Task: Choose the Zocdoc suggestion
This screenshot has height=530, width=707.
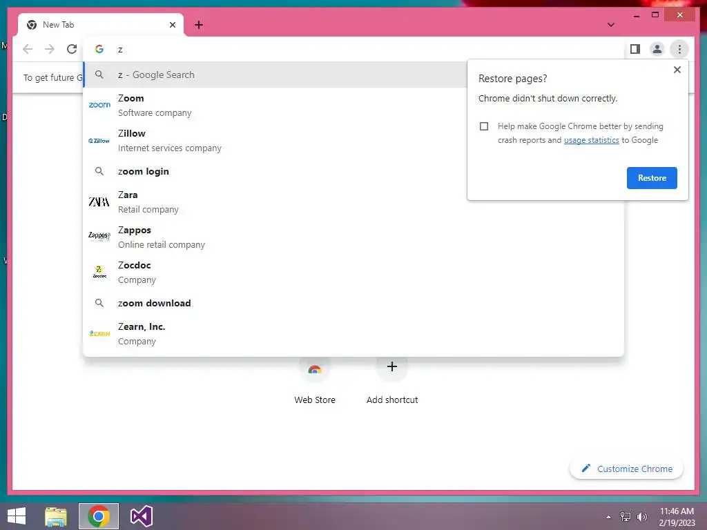Action: 353,272
